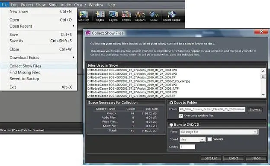
Task: Open the Effects toolbar icon
Action: (126, 16)
